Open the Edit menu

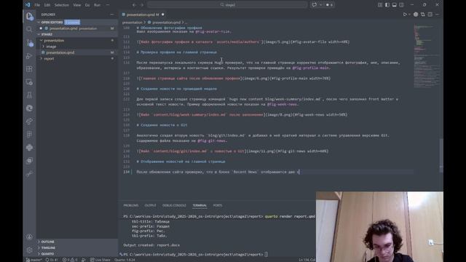coord(47,5)
